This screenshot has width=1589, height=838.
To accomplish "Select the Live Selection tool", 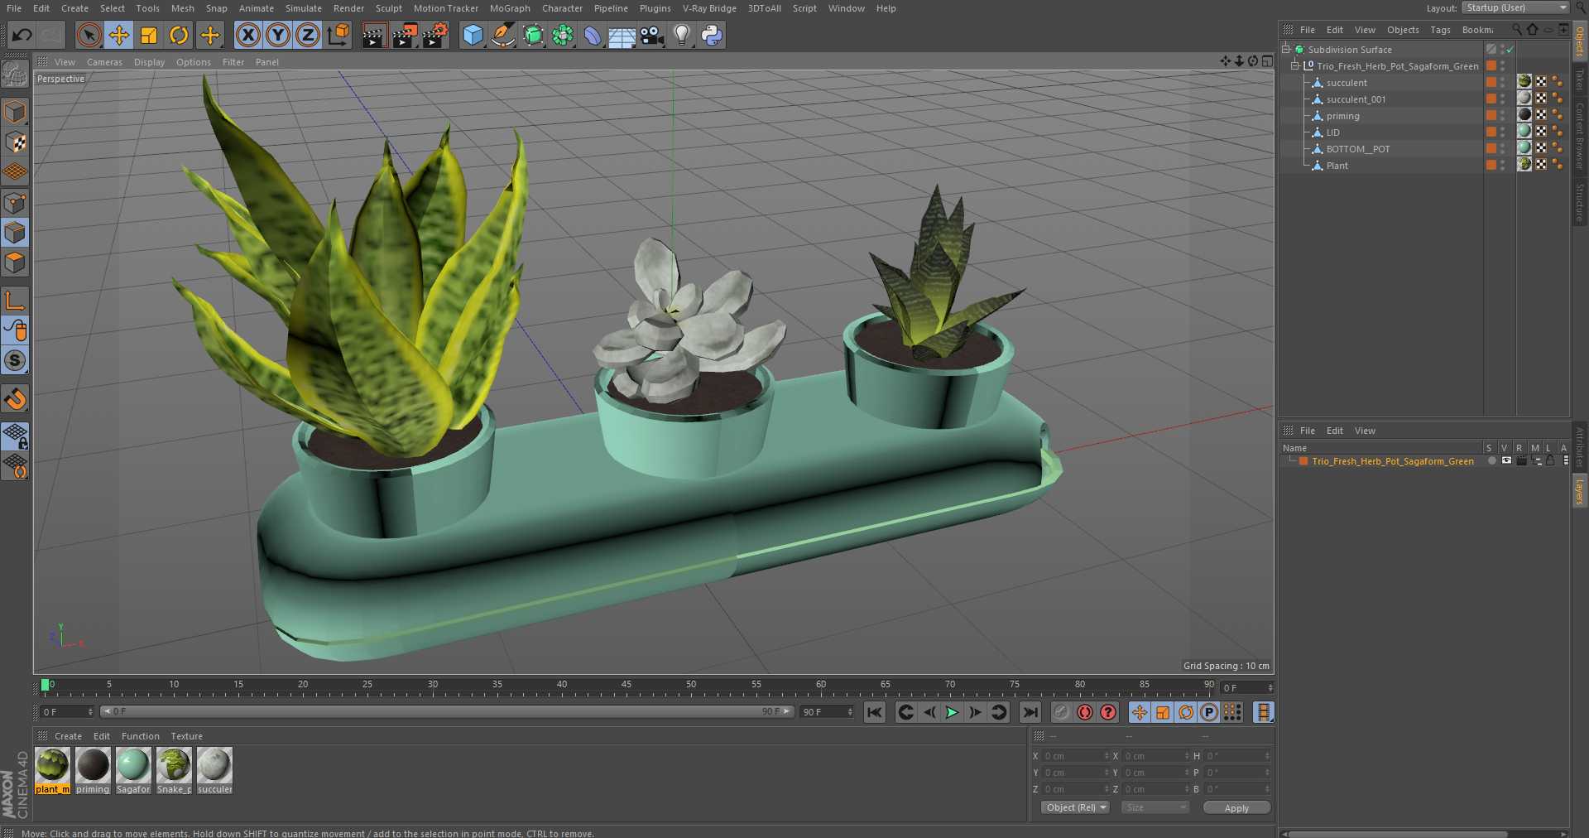I will (x=89, y=35).
